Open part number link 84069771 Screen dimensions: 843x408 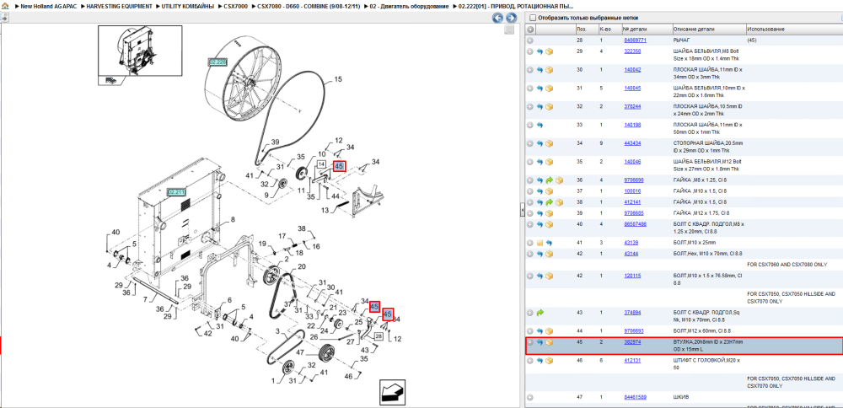635,40
